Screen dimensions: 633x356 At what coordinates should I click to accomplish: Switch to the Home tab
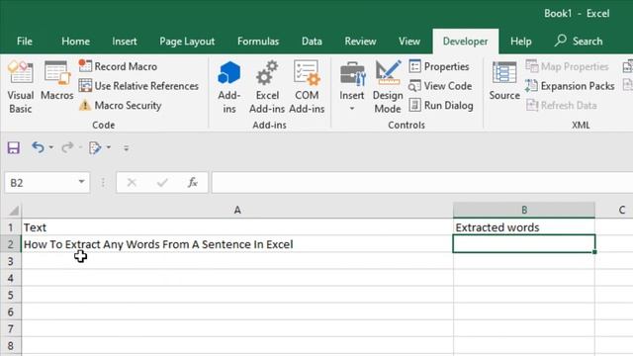pyautogui.click(x=75, y=42)
